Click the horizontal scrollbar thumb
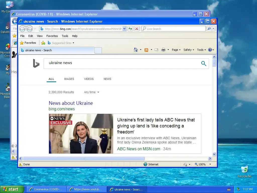This screenshot has height=193, width=257. (x=84, y=158)
